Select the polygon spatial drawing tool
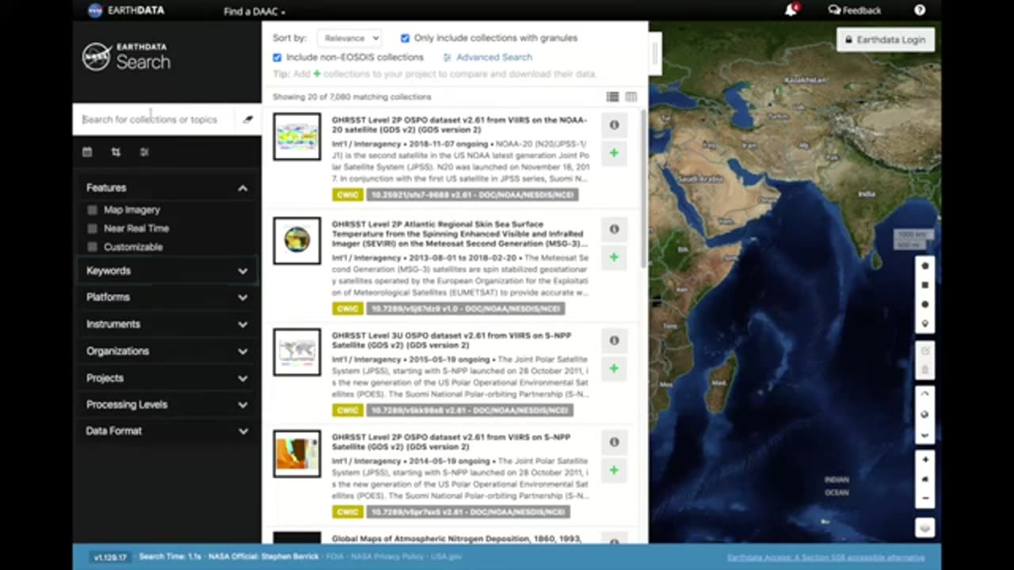 click(x=924, y=266)
